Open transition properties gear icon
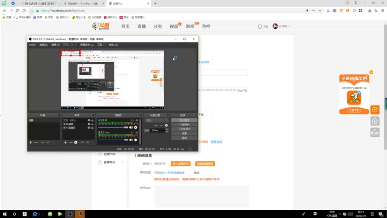This screenshot has height=218, width=387. pyautogui.click(x=166, y=125)
